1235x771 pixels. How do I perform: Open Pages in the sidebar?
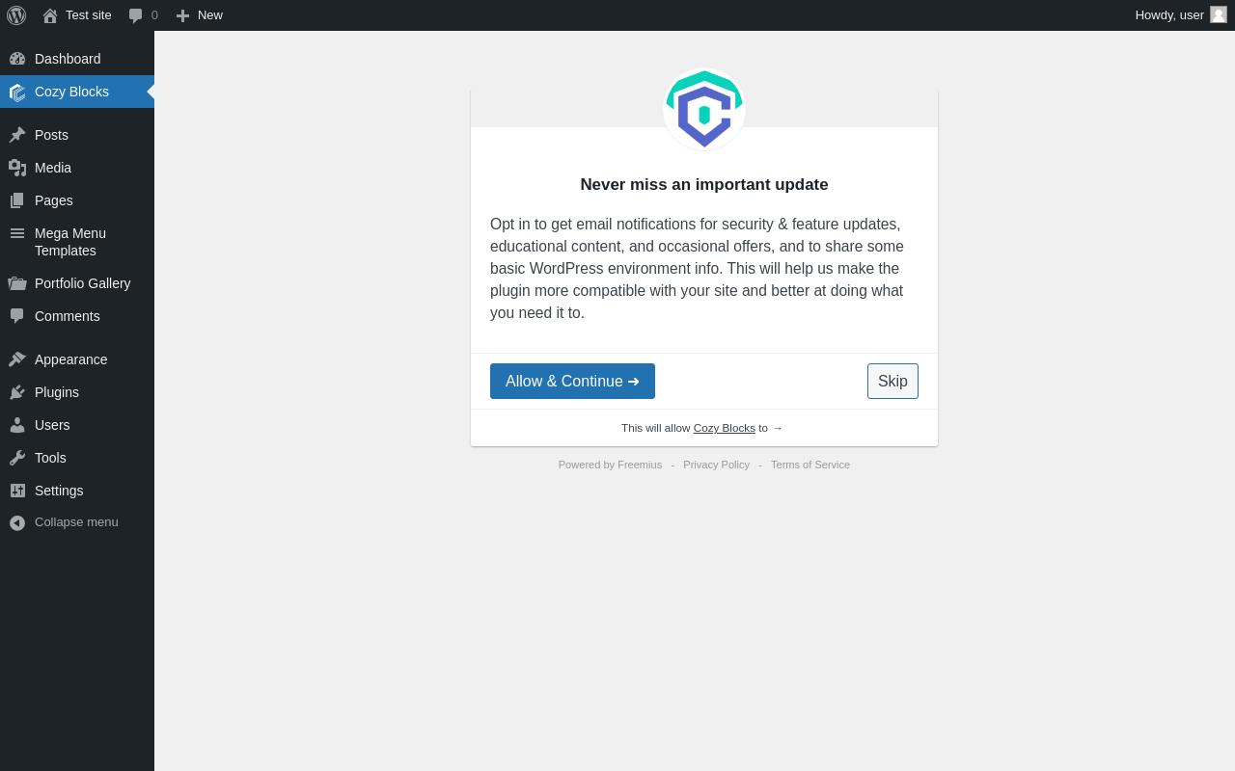(x=77, y=200)
